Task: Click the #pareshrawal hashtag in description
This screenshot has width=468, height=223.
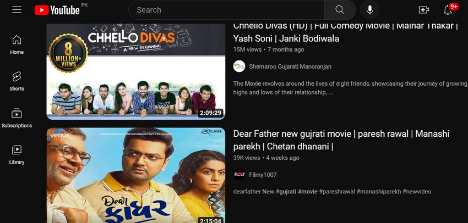Action: (337, 192)
